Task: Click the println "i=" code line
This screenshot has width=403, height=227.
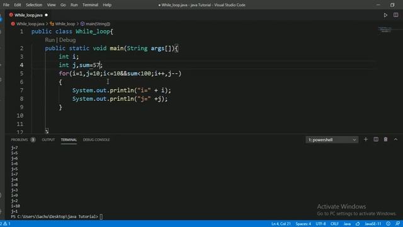Action: pyautogui.click(x=122, y=90)
